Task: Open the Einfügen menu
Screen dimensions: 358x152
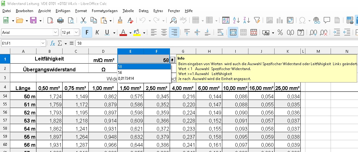Action: (x=63, y=11)
